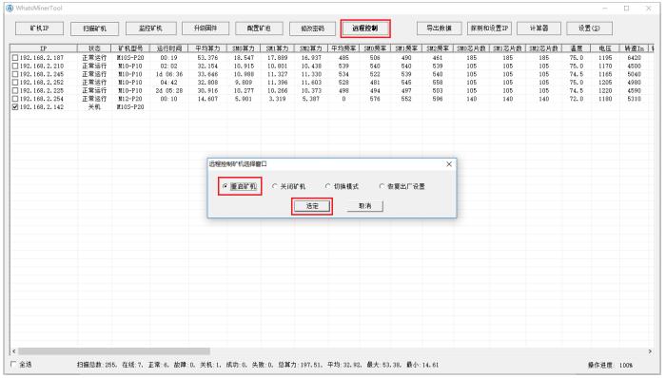Sort by the 温度 column header

577,48
